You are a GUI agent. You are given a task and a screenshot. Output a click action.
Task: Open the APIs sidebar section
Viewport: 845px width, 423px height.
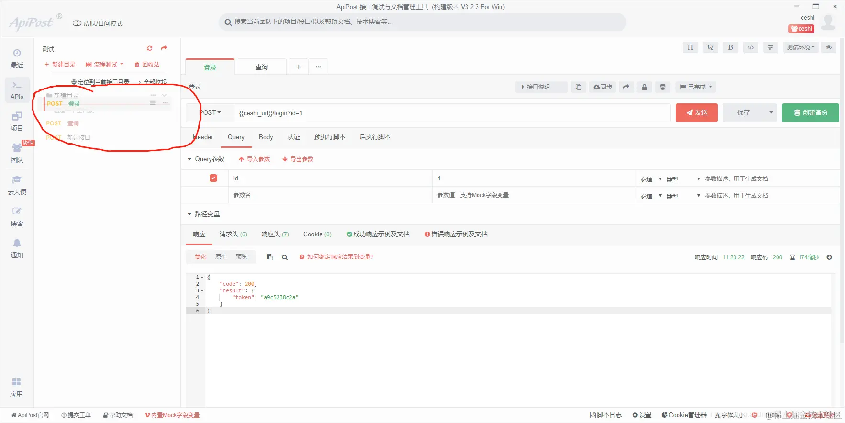[x=17, y=90]
